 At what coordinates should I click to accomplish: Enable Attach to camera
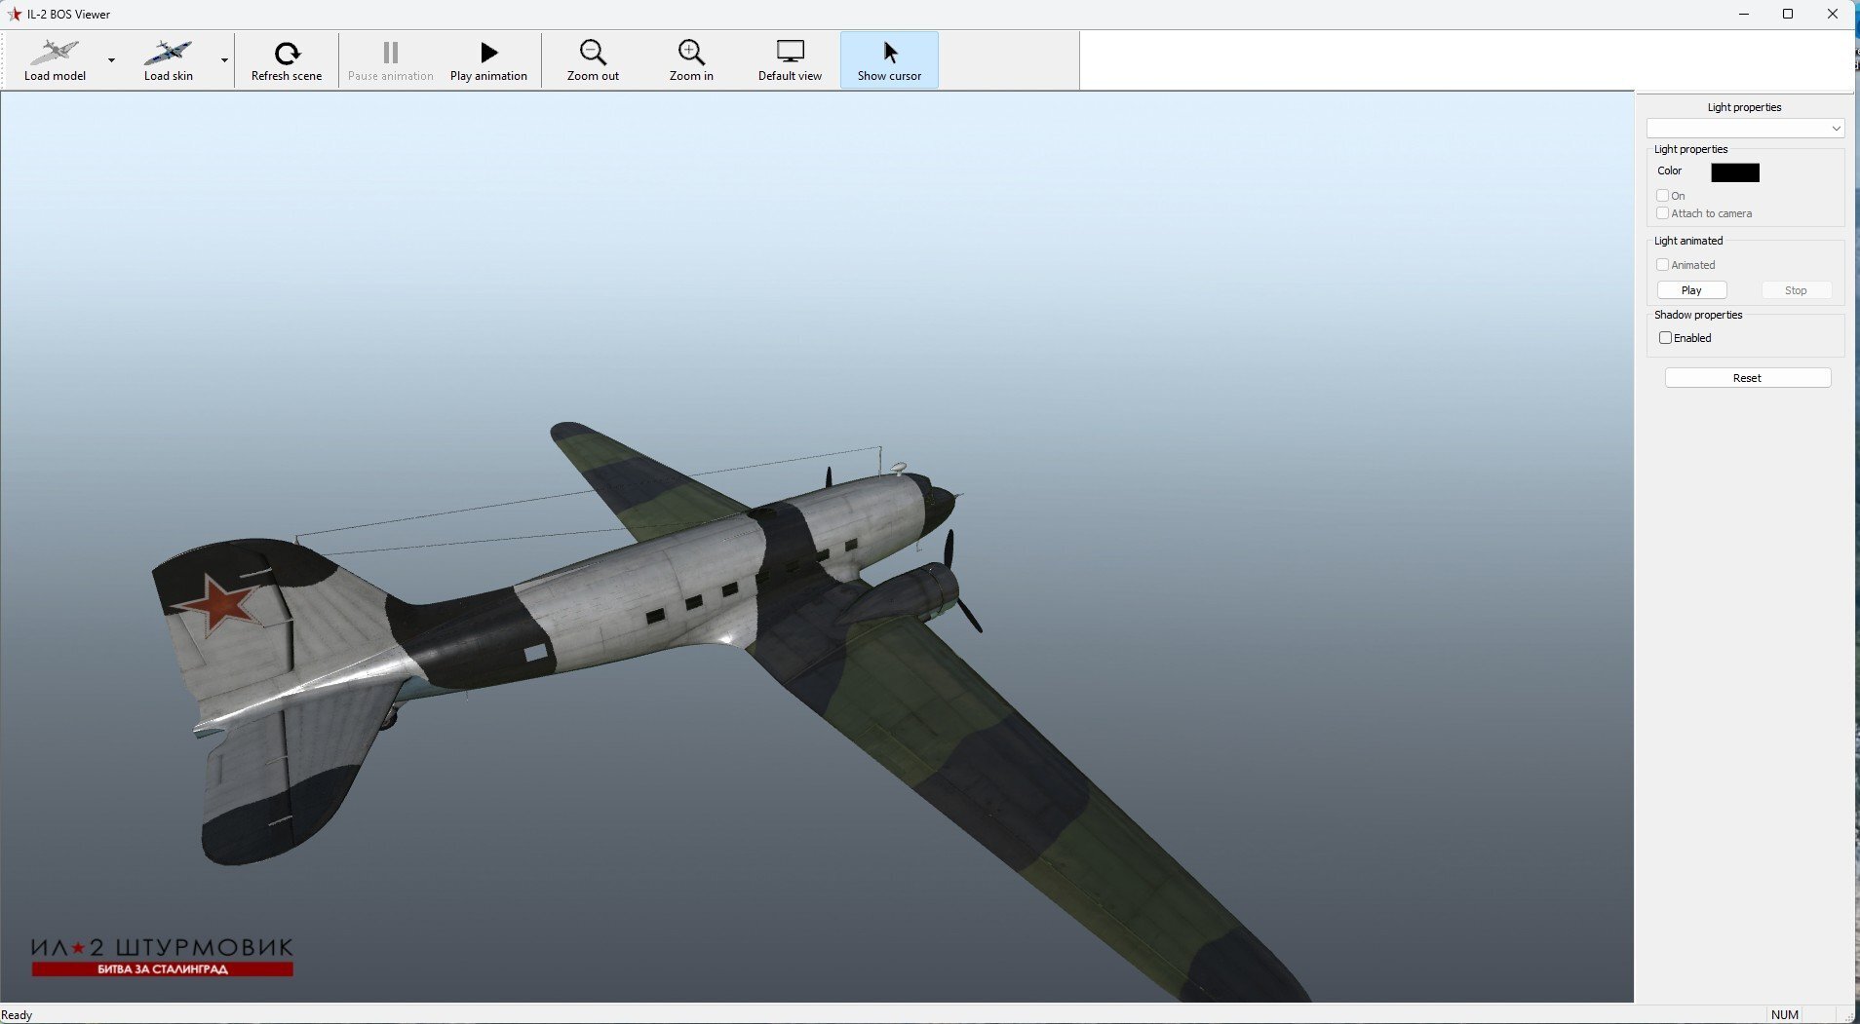pyautogui.click(x=1663, y=213)
